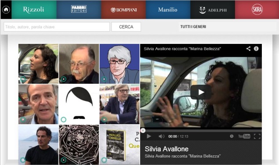Viewport: 279px width, 165px height.
Task: Select the black hair and mustache silhouette thumbnail
Action: 79,104
